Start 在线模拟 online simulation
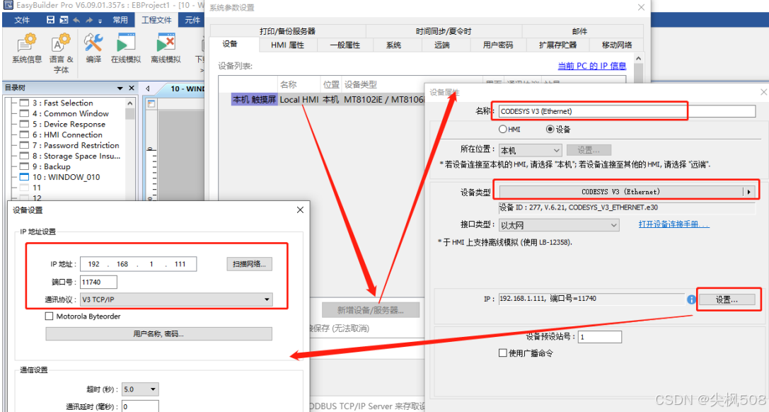Image resolution: width=769 pixels, height=412 pixels. (125, 49)
